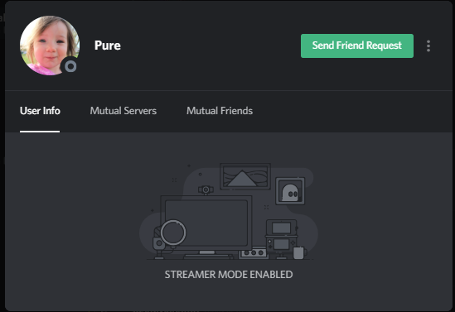Click the username Pure
Viewport: 455px width, 312px height.
(x=108, y=46)
